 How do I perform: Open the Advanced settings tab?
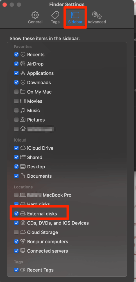pos(97,17)
